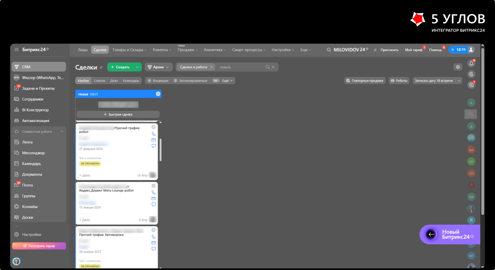Click the Новая column vertical scrollbar

click(161, 150)
